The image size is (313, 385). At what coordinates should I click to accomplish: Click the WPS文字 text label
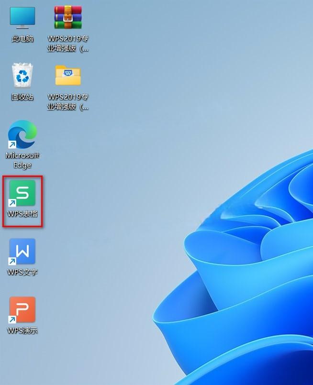click(x=22, y=272)
